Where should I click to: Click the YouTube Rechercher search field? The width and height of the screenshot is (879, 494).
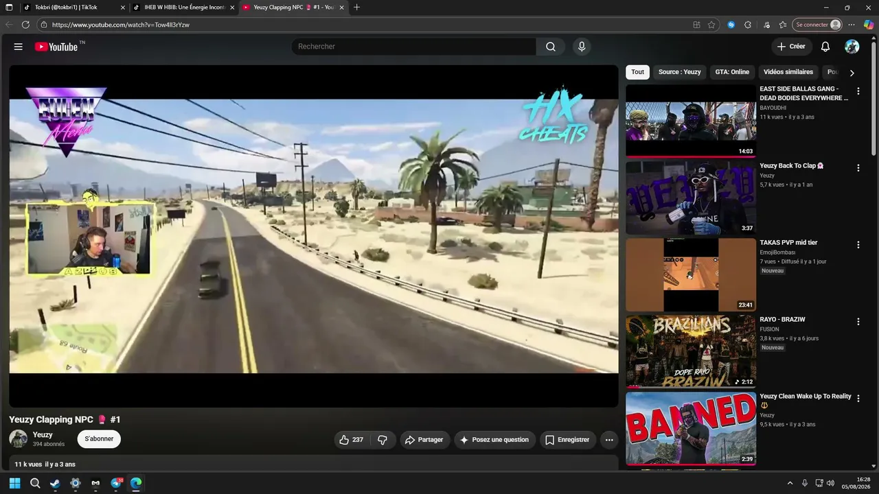pyautogui.click(x=414, y=47)
